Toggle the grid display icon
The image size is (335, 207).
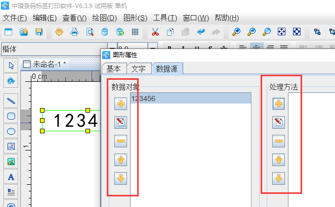pyautogui.click(x=135, y=32)
